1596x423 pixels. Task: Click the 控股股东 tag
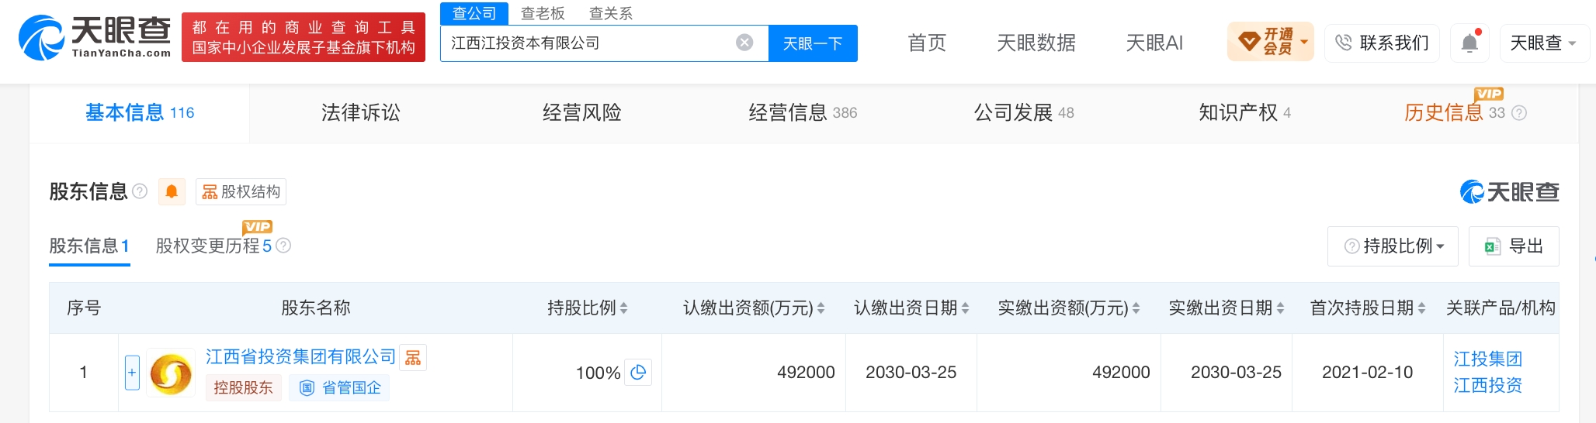(243, 387)
